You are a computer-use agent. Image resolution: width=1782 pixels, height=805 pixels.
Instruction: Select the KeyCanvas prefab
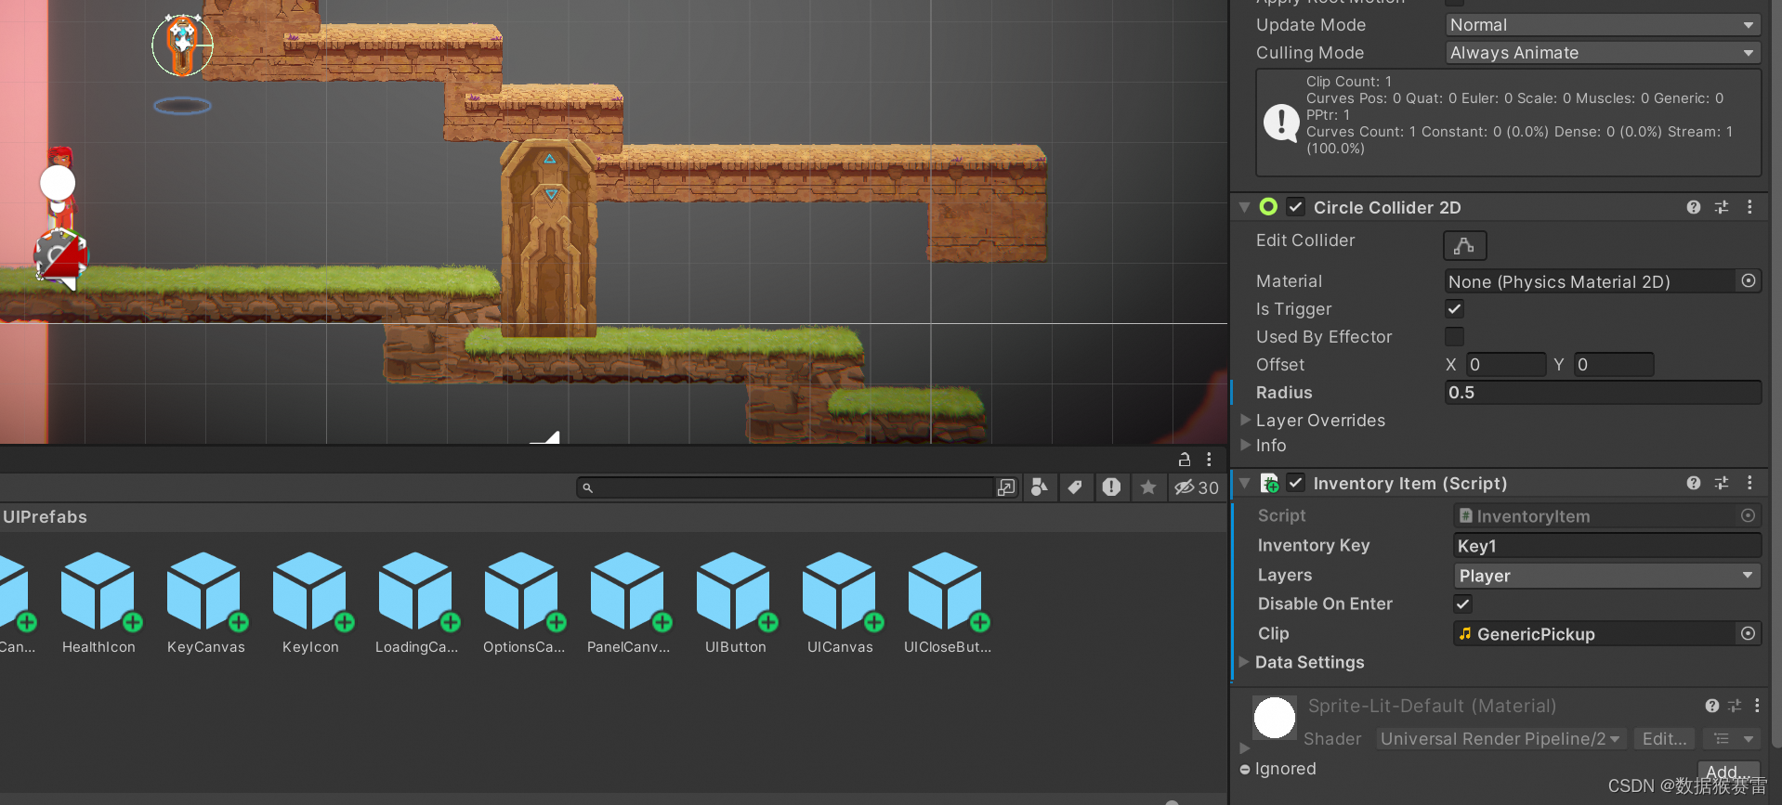(x=205, y=603)
